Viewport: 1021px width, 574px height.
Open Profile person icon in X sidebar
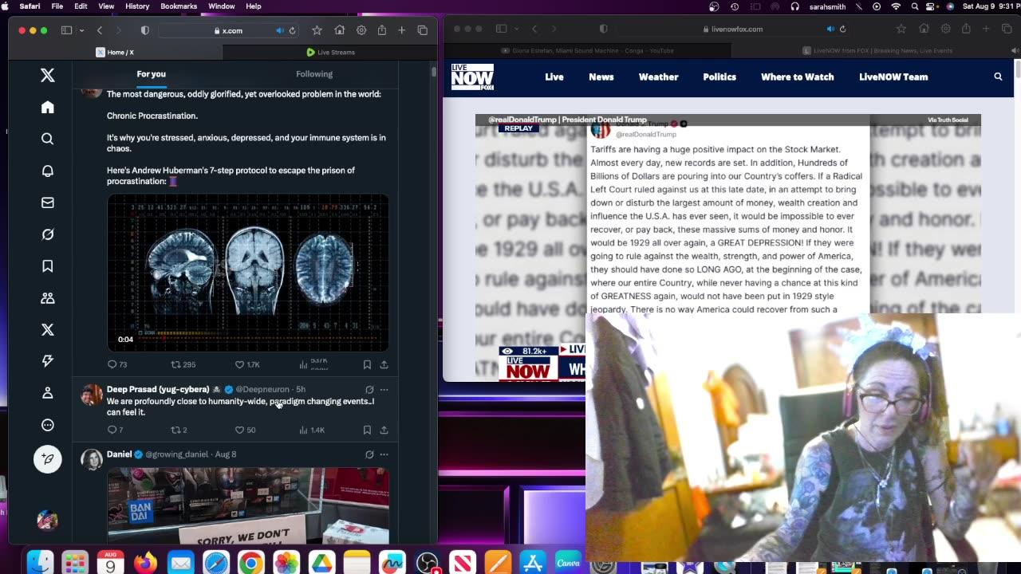pos(48,393)
